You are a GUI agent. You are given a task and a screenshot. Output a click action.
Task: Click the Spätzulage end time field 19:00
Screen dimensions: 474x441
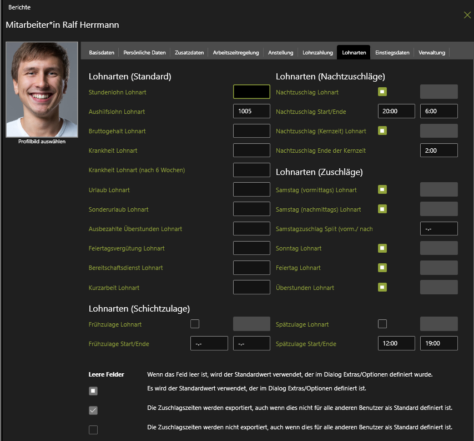(438, 343)
